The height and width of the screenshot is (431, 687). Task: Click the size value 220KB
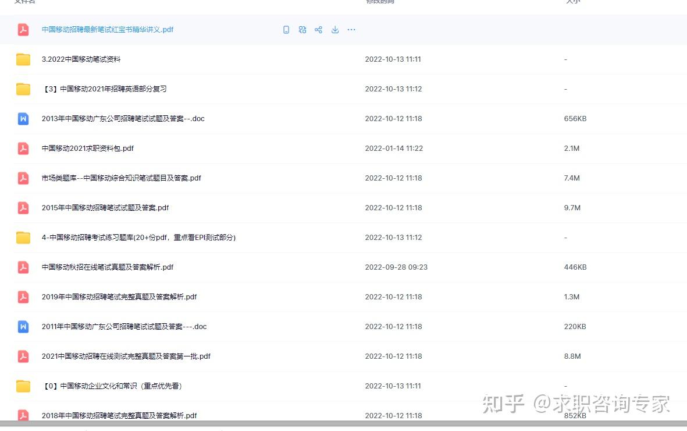[575, 327]
